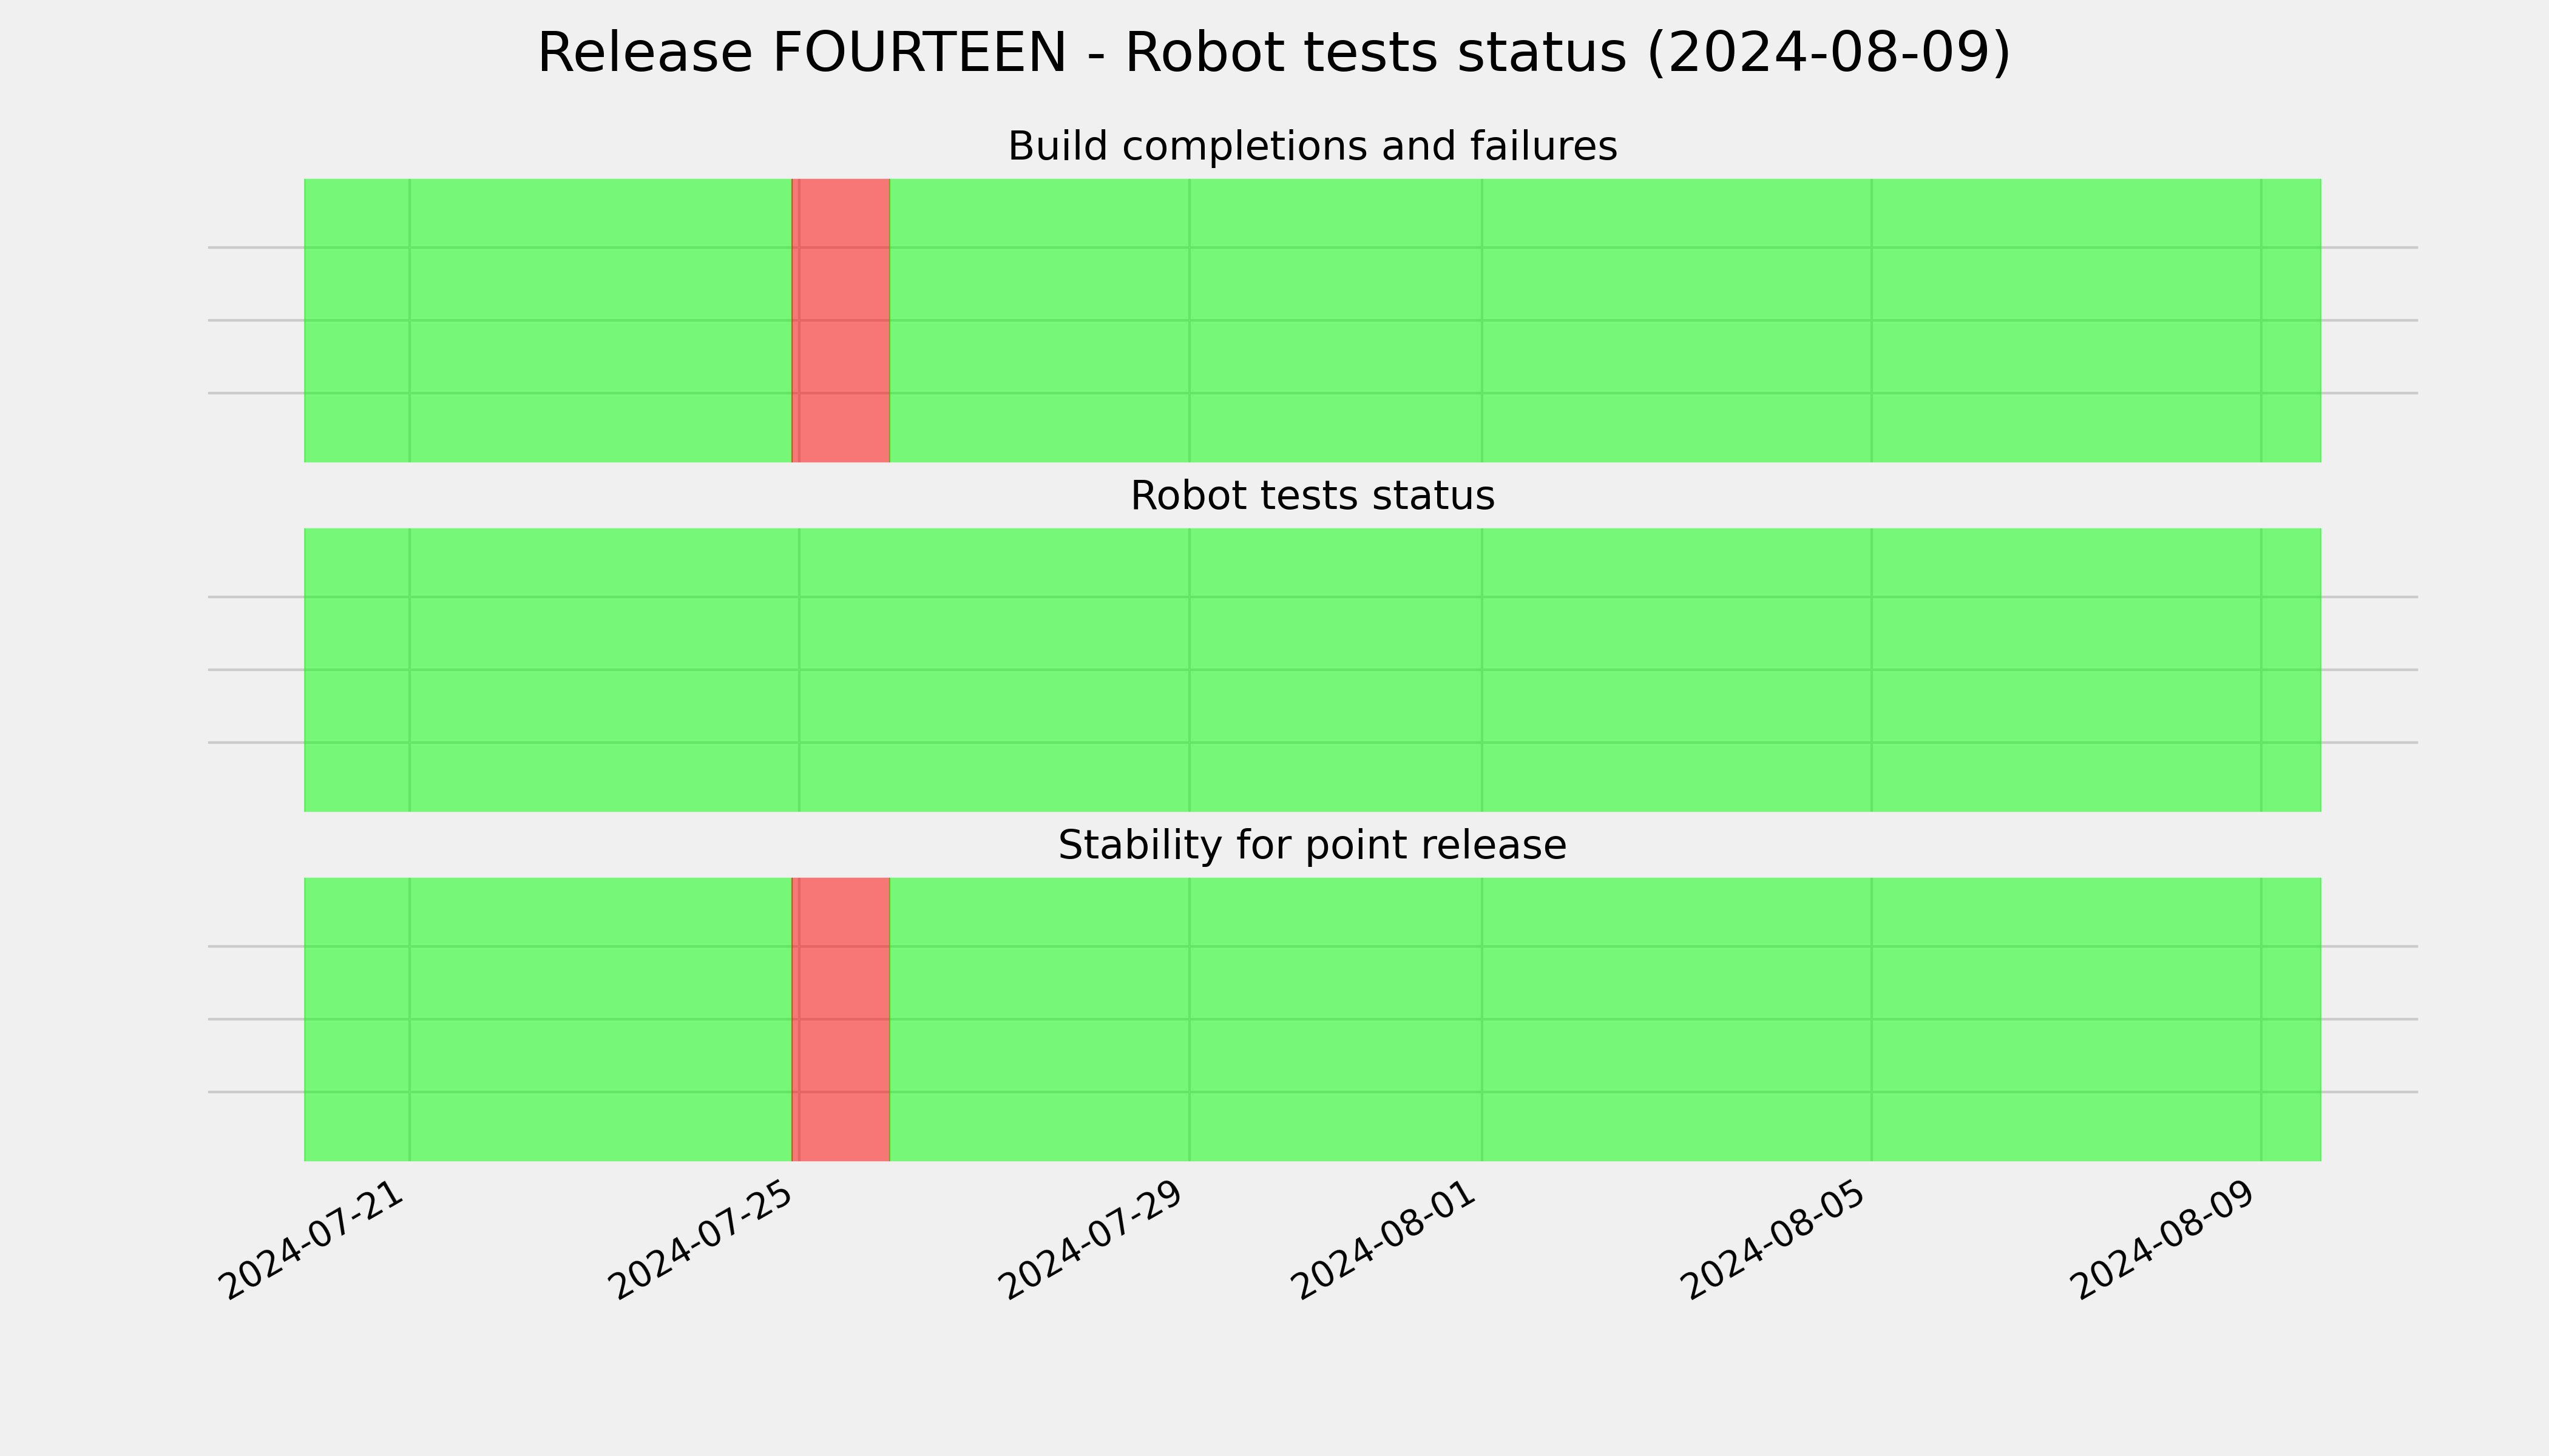Click the 2024-07-29 gridline in Build completions chart

(x=1190, y=321)
